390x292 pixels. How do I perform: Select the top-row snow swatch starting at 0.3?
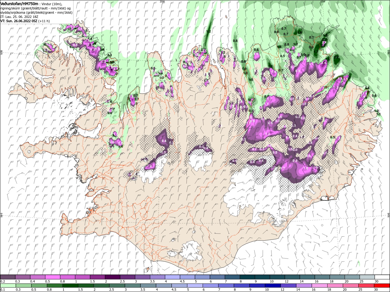pyautogui.click(x=23, y=277)
